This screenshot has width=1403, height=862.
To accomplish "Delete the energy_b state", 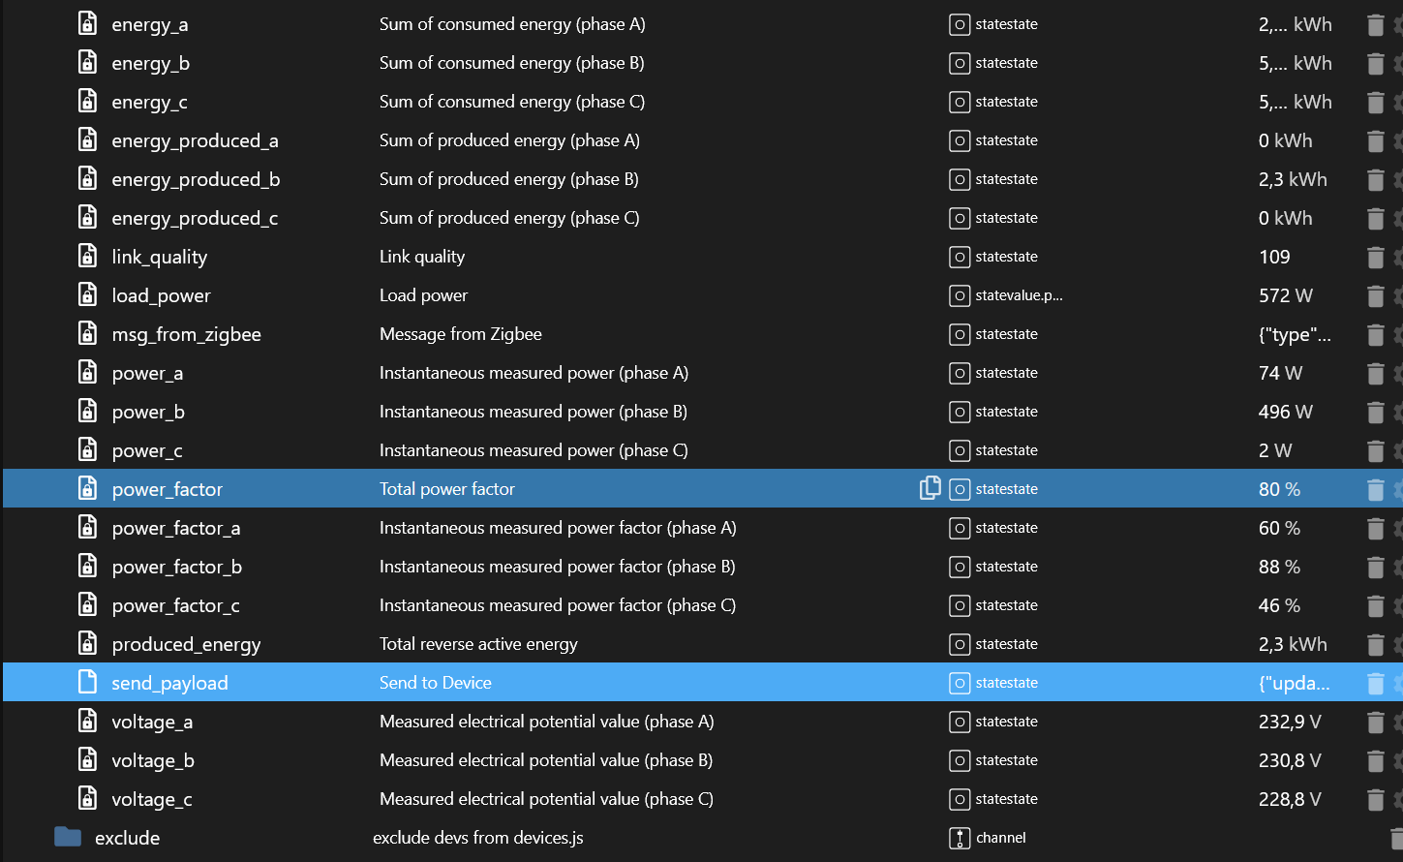I will point(1375,63).
